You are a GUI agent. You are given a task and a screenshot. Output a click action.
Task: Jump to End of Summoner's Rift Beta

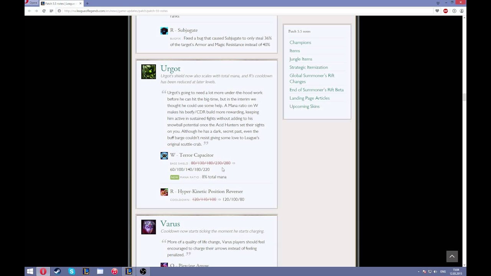coord(316,90)
